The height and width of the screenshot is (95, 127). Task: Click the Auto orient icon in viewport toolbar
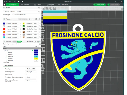click(51, 8)
